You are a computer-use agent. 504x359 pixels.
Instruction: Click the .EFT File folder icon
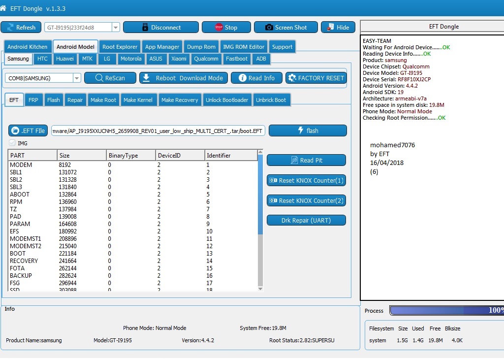15,131
